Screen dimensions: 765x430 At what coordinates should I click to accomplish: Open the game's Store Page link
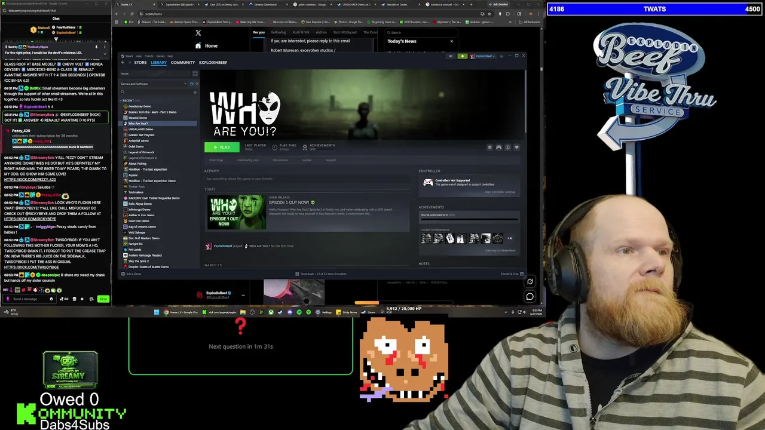pyautogui.click(x=216, y=160)
